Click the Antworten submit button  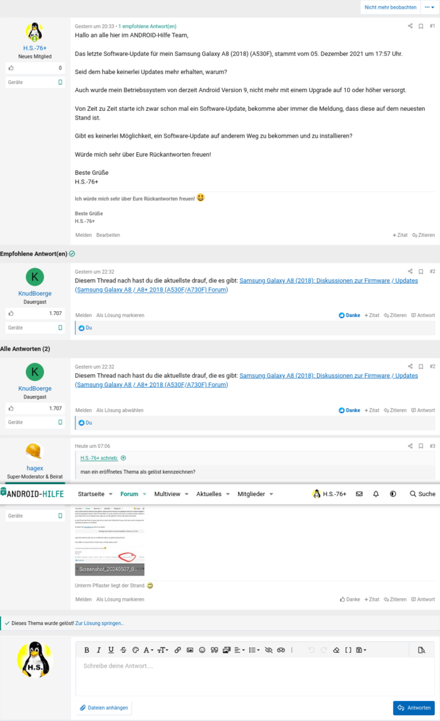click(x=413, y=708)
